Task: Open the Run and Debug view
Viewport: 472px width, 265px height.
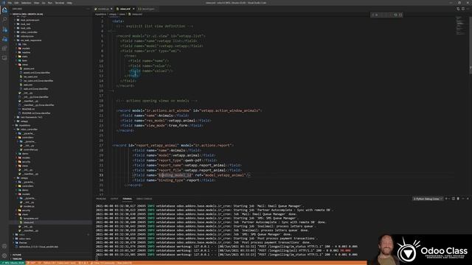Action: pos(4,39)
